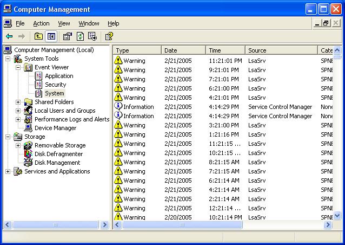Open the Help menu
Image resolution: width=345 pixels, height=245 pixels.
tap(114, 23)
